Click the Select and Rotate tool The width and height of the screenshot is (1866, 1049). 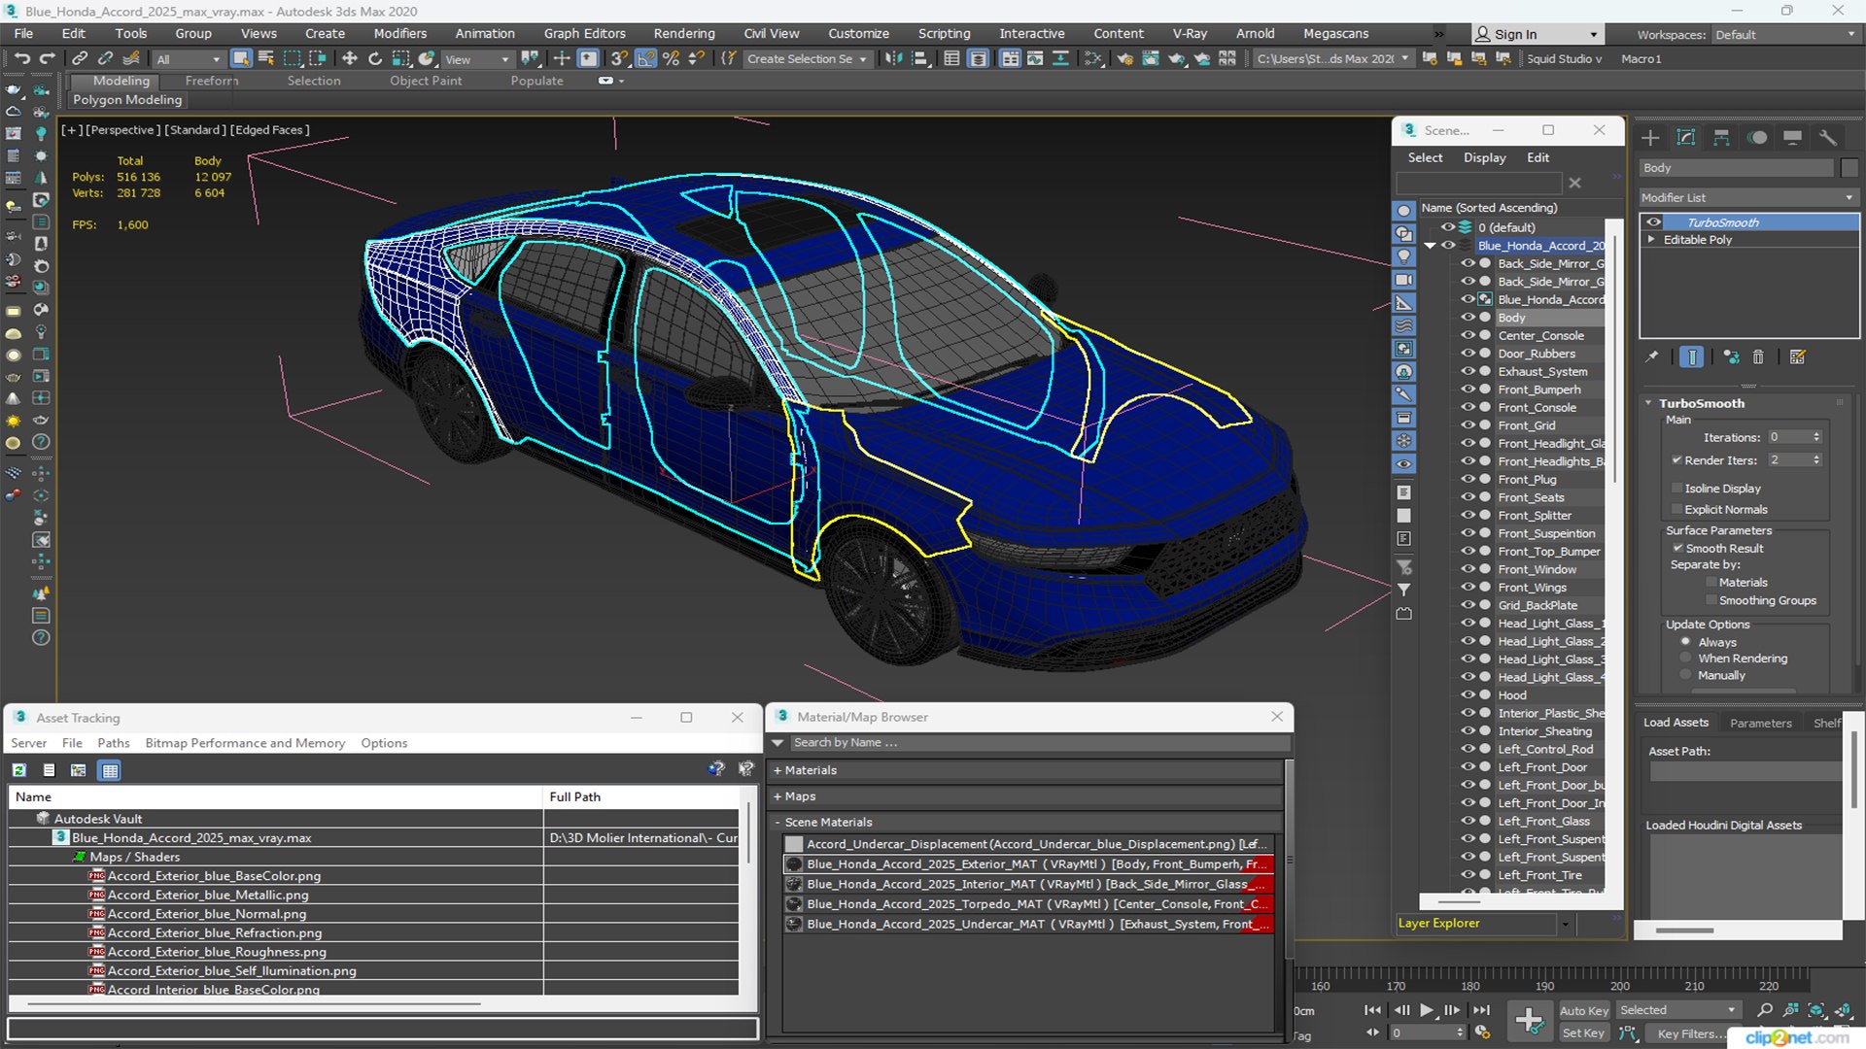(x=375, y=59)
